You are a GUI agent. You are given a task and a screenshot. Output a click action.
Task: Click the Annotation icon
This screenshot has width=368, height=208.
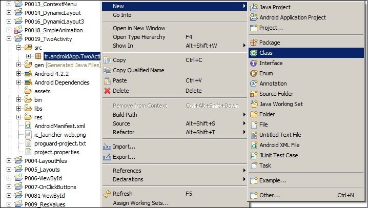pyautogui.click(x=253, y=84)
